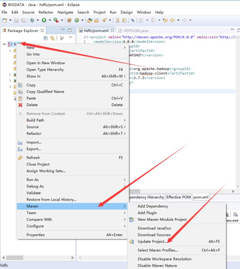Click the version text 2.7.3
Viewport: 240px width, 269px height.
(139, 78)
